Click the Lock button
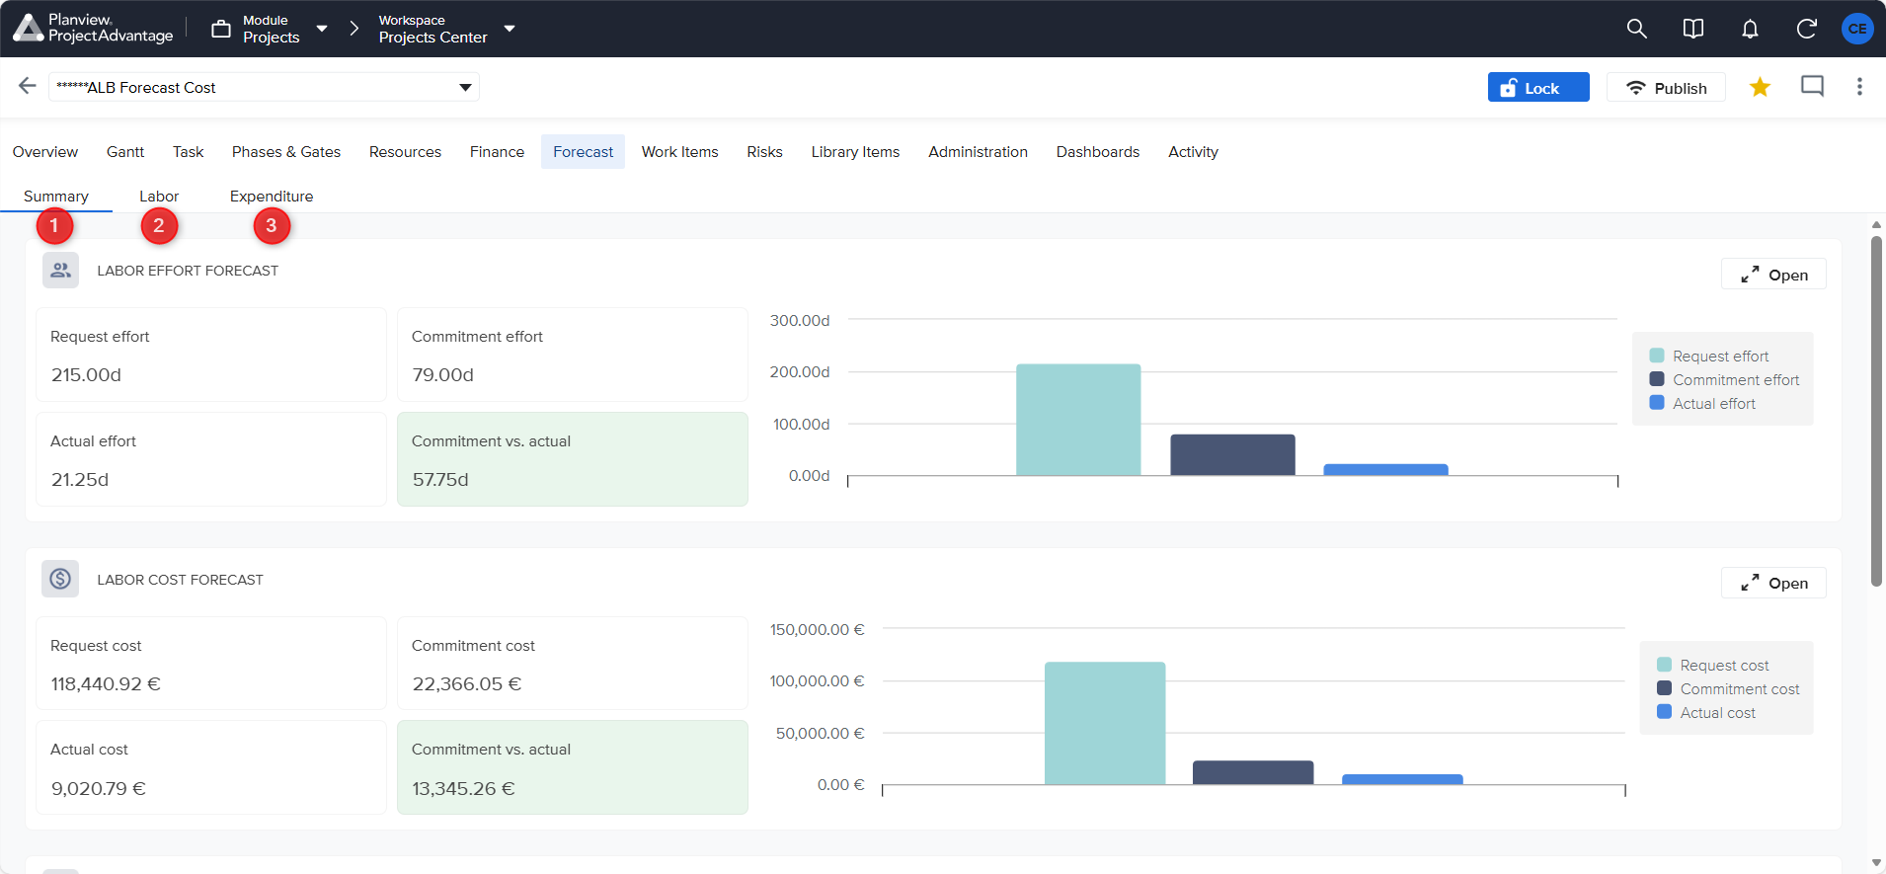 click(x=1537, y=88)
